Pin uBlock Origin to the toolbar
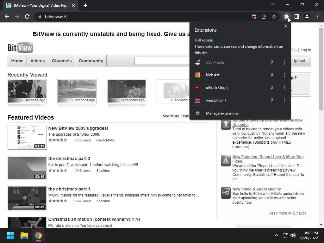The width and height of the screenshot is (324, 243). click(x=272, y=88)
